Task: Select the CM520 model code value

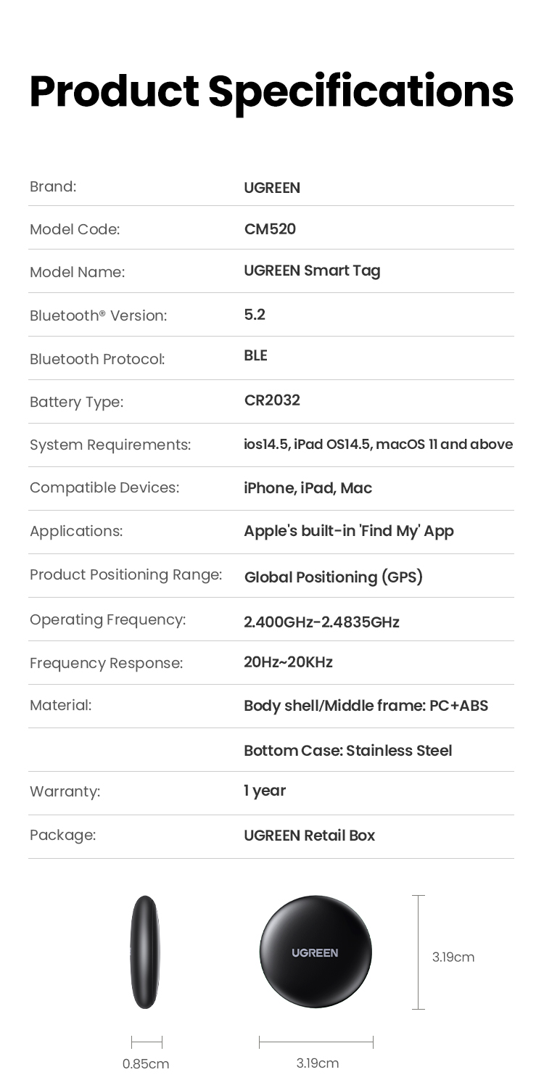Action: (x=270, y=229)
